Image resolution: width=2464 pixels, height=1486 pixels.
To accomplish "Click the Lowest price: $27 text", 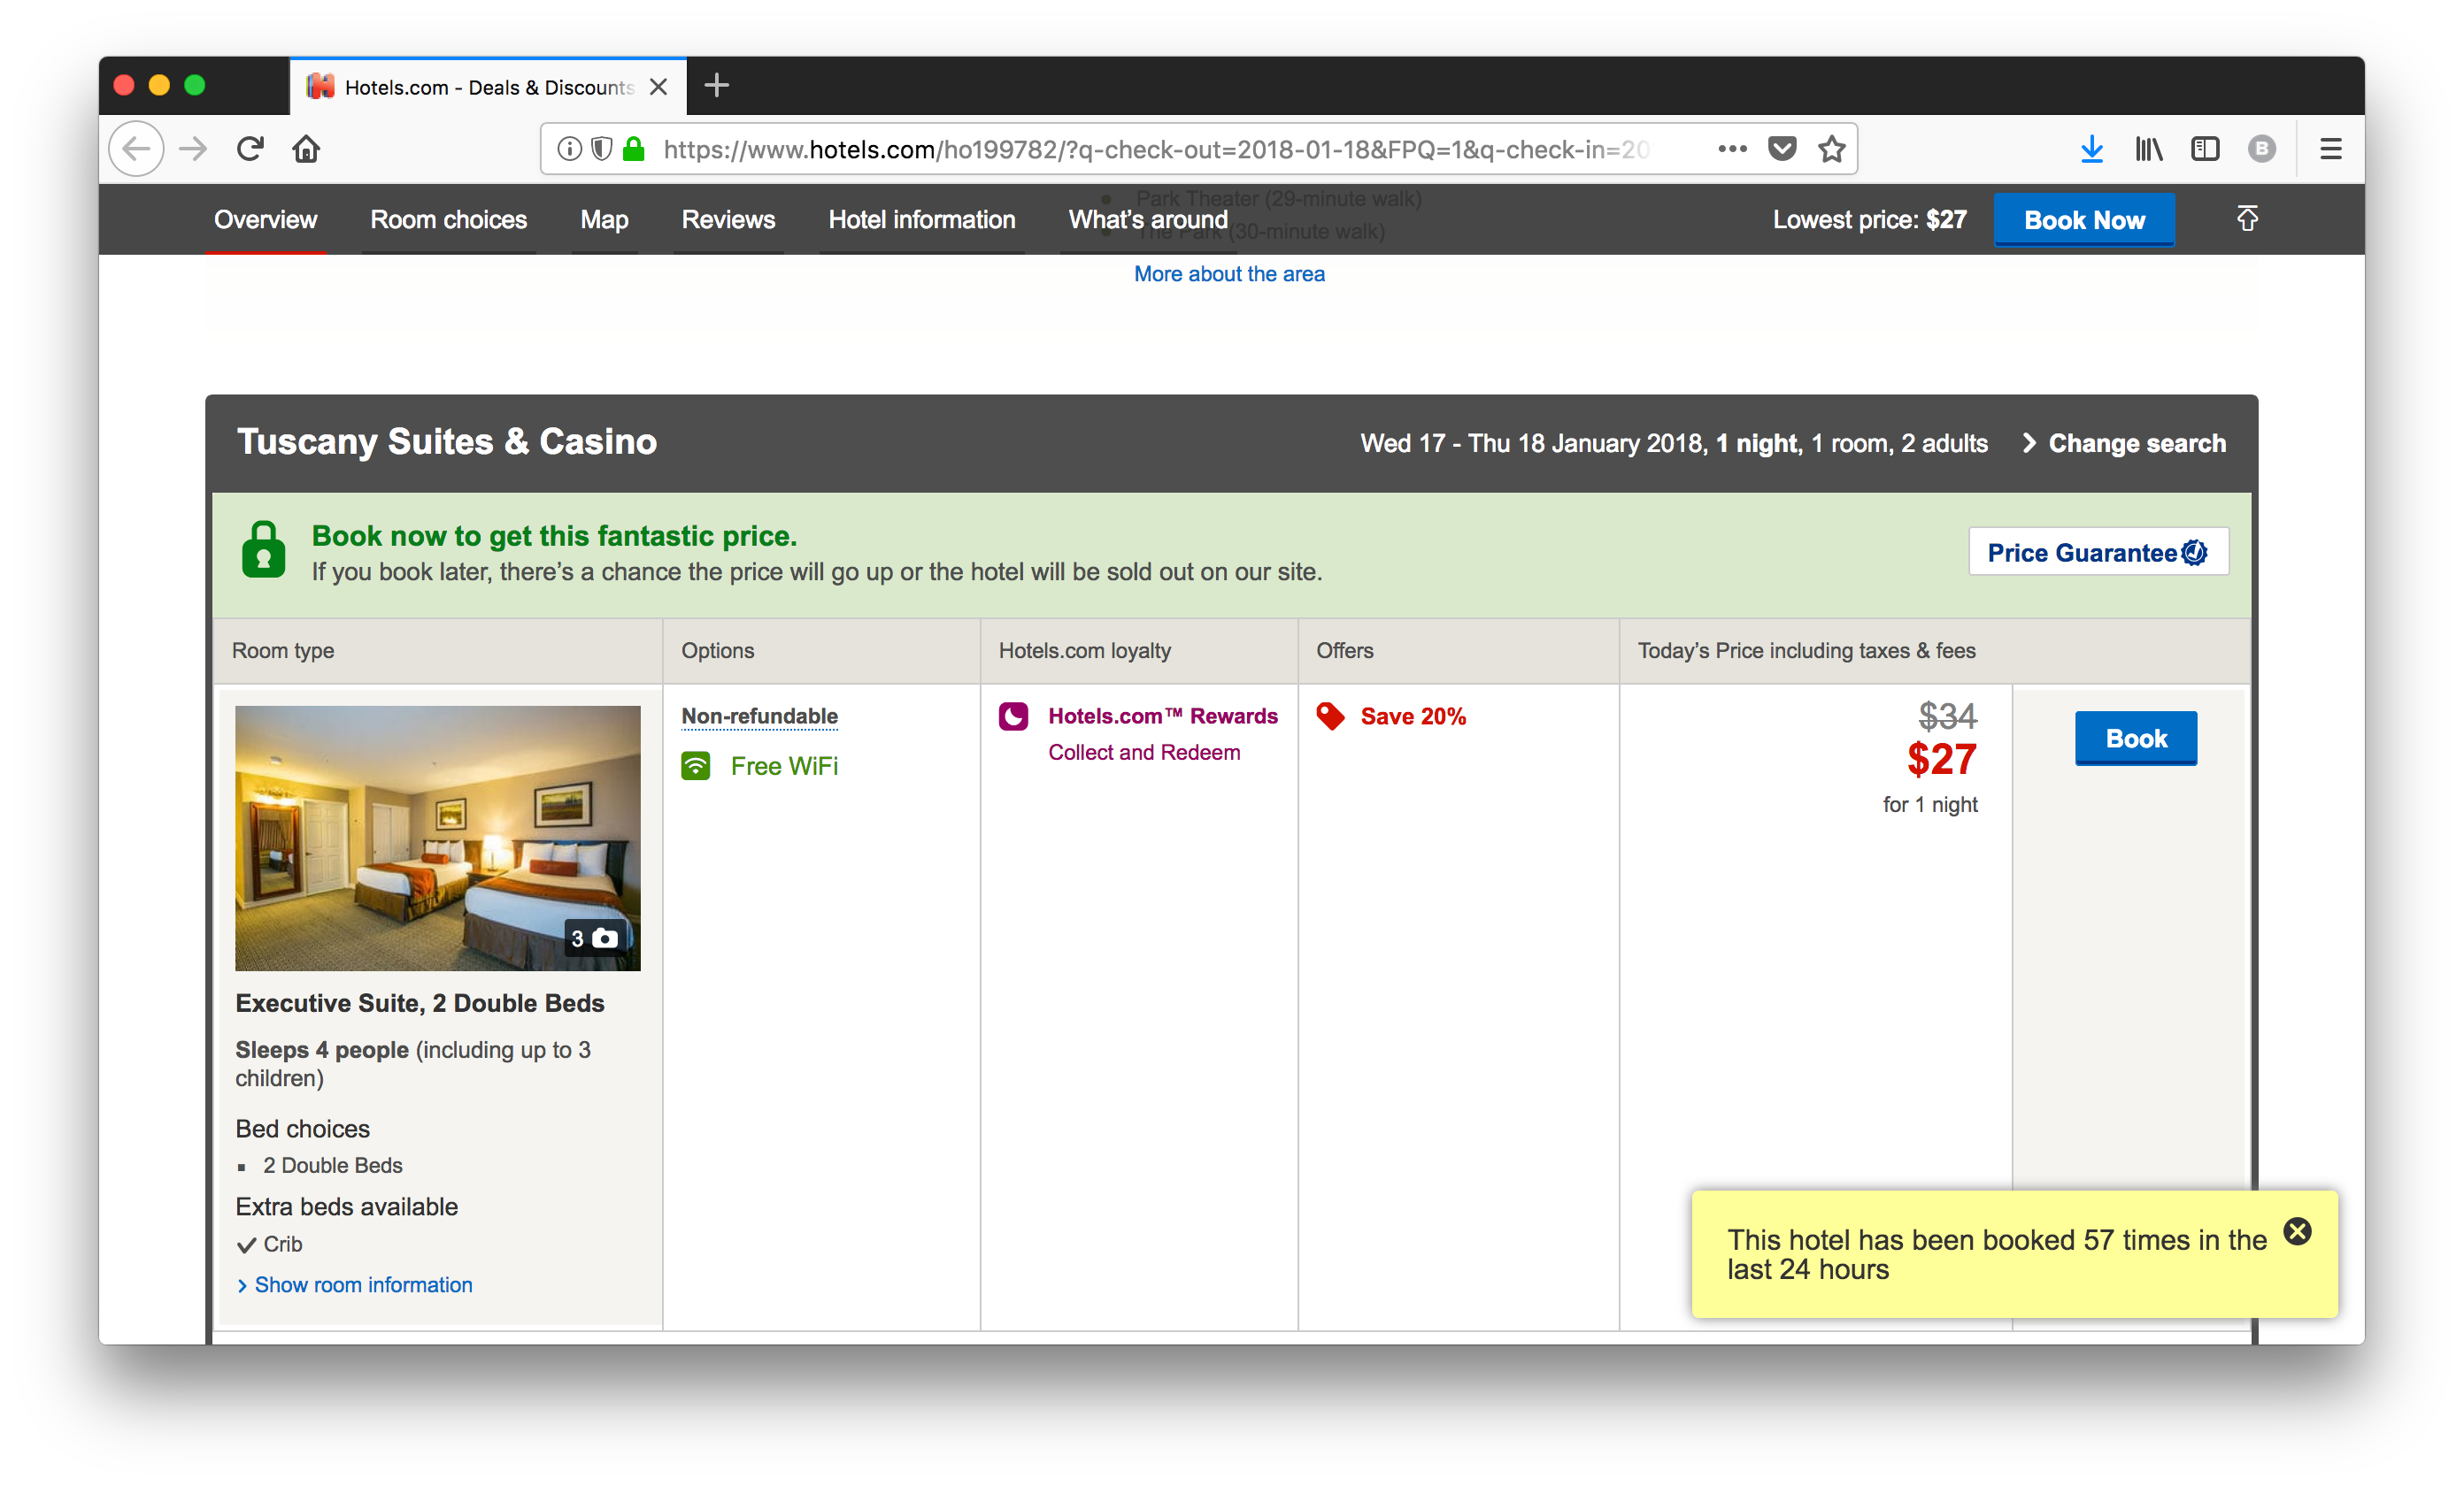I will tap(1869, 220).
